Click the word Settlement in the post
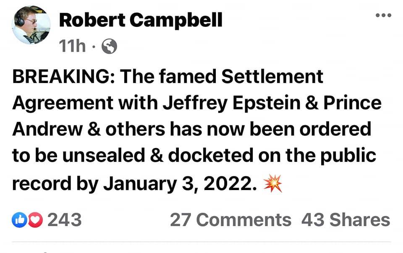Viewport: 403px width, 253px height. [x=272, y=77]
